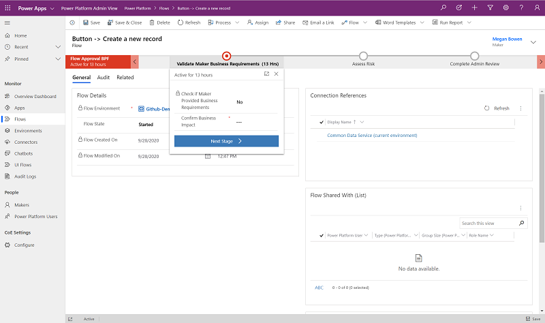
Task: Open the Process menu
Action: tap(223, 22)
